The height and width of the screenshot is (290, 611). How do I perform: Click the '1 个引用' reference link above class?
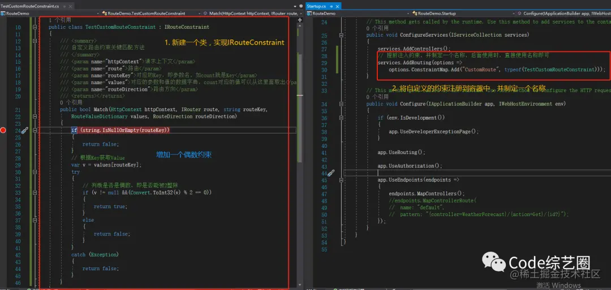click(x=59, y=20)
